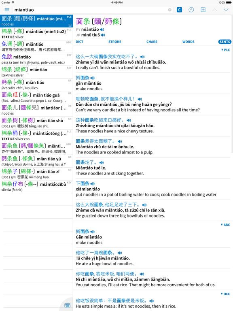Play audio for 面条煮得太面糊了
The image size is (233, 311).
120,141
